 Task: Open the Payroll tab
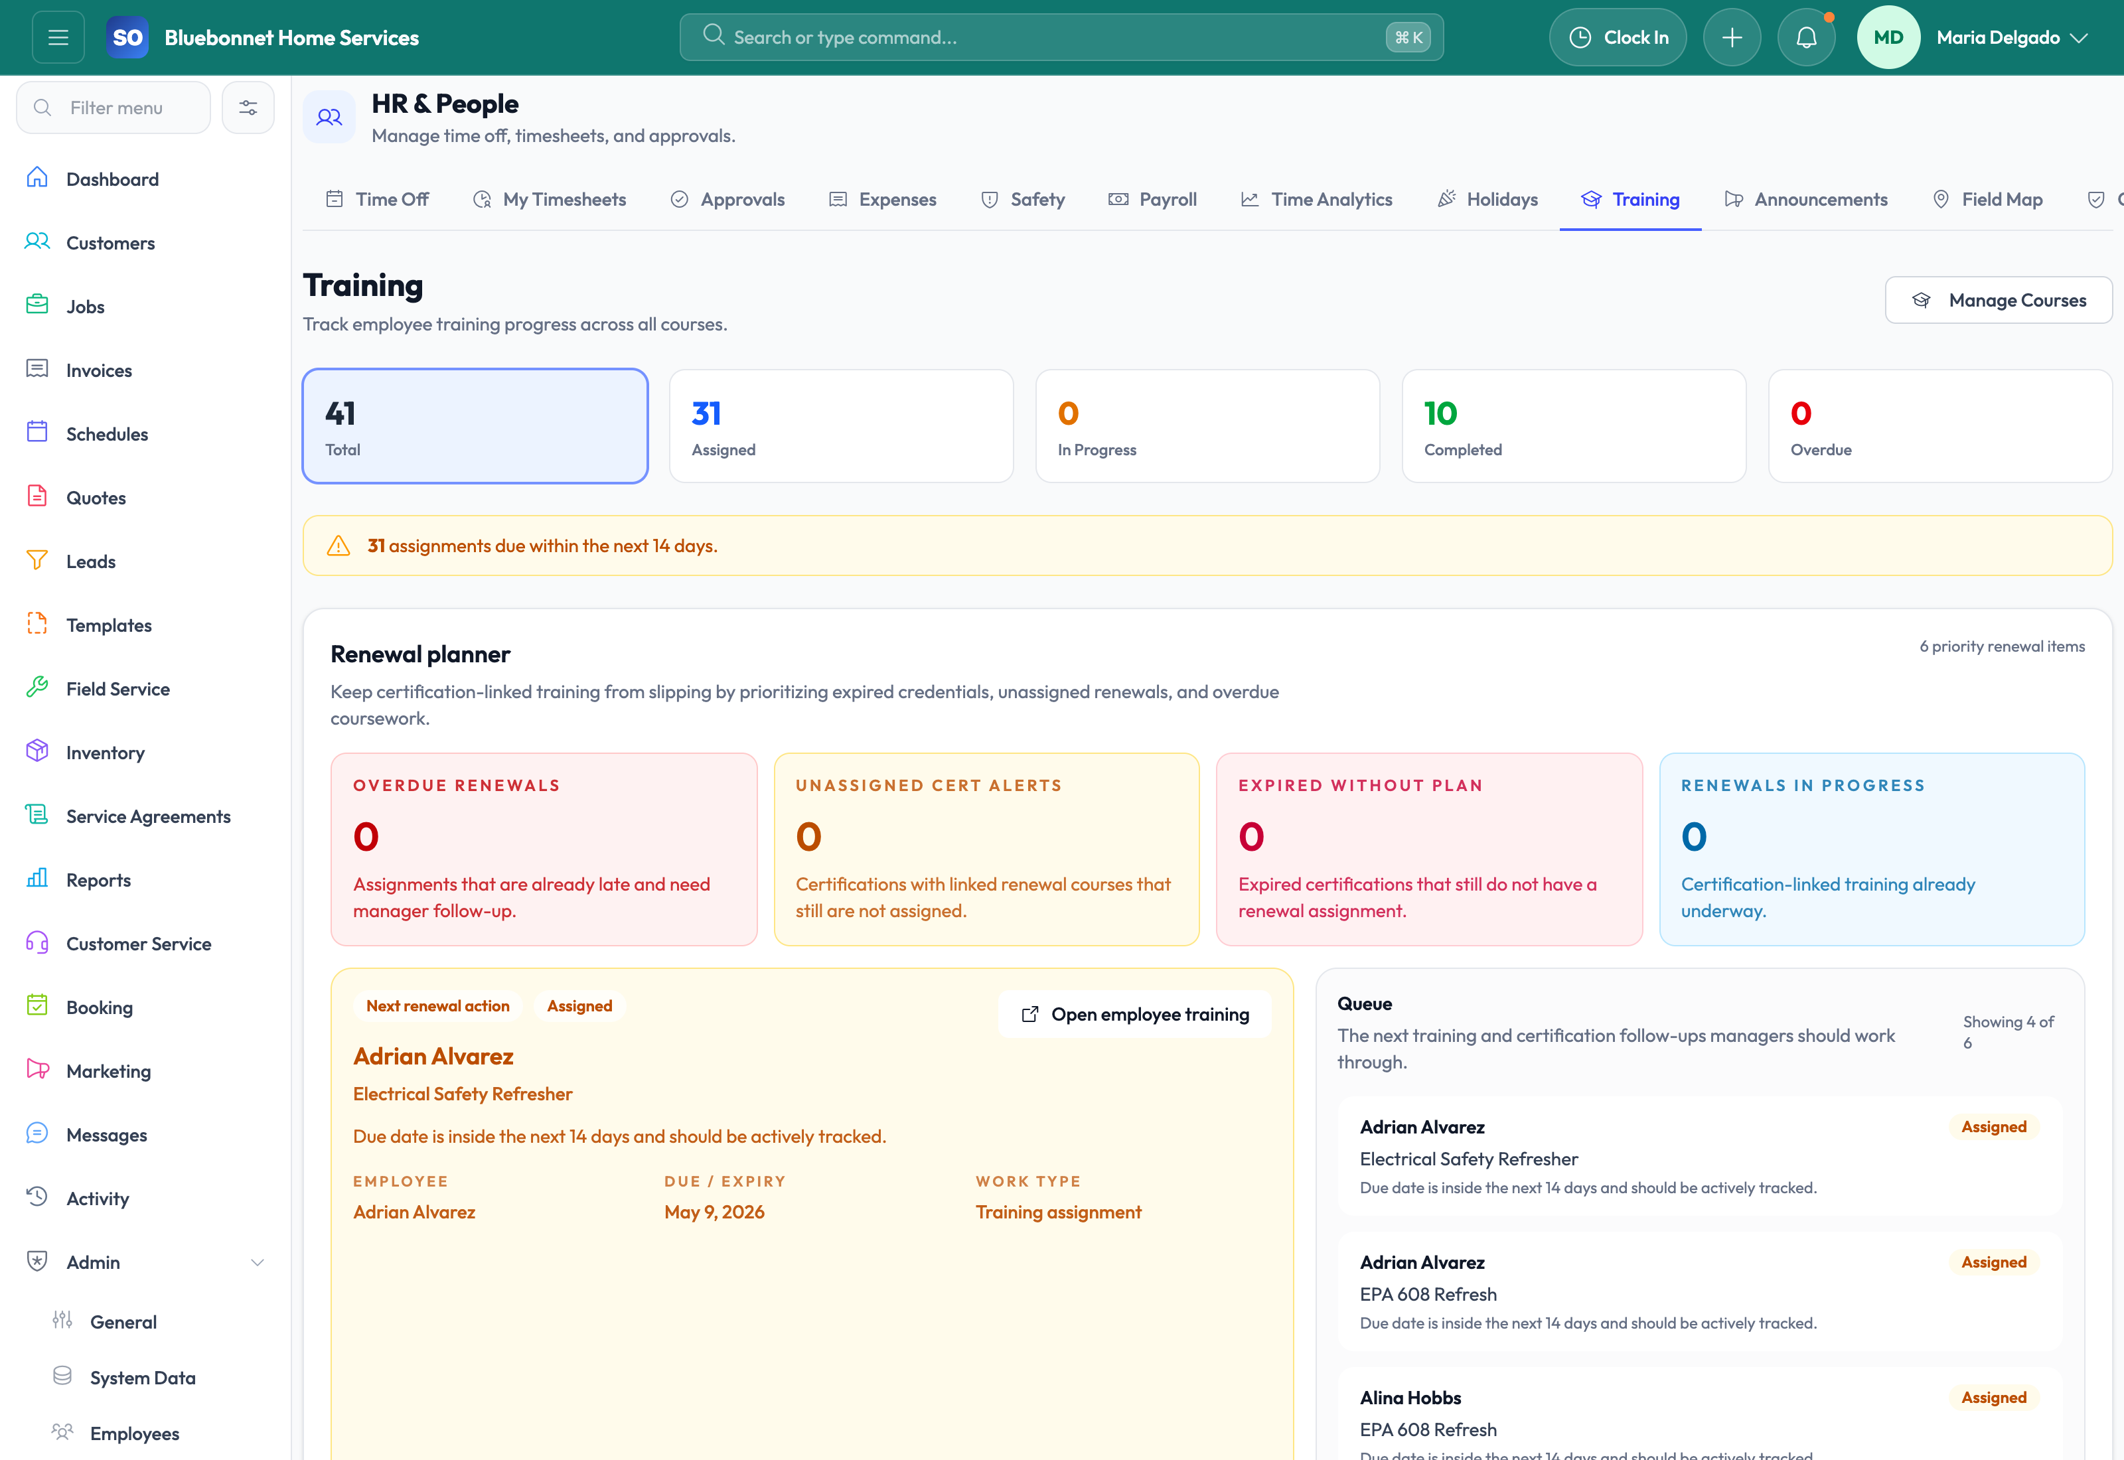tap(1152, 200)
